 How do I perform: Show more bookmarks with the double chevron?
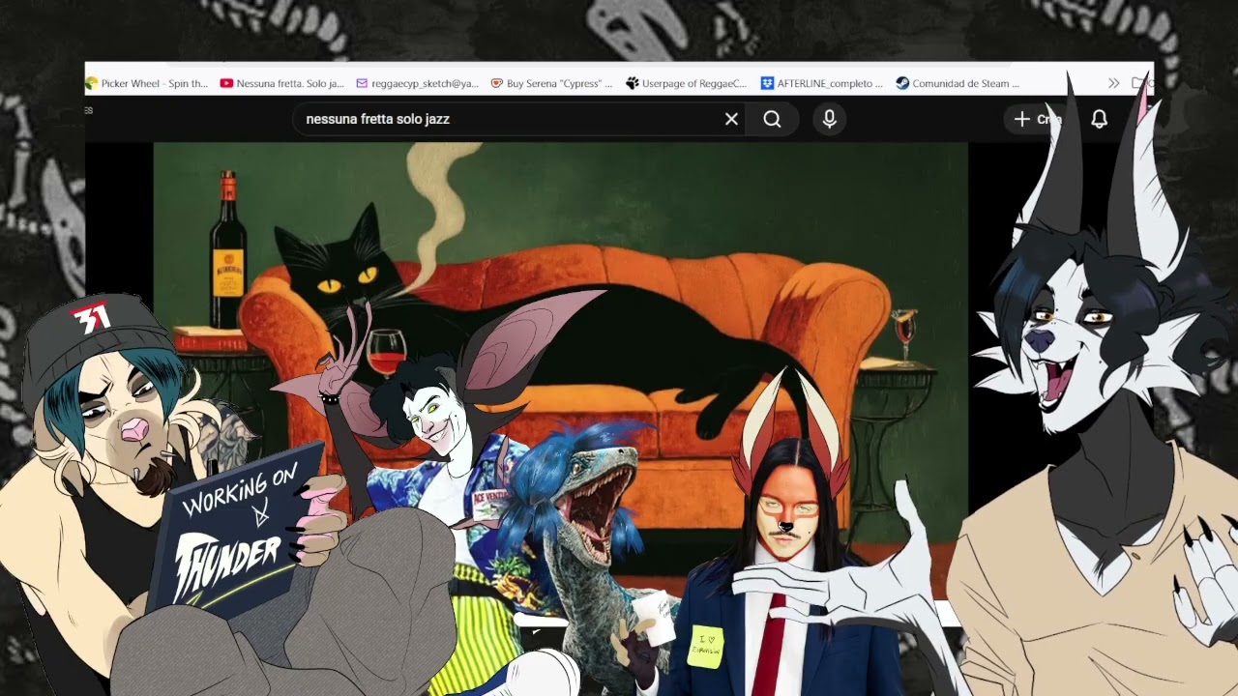(1114, 83)
